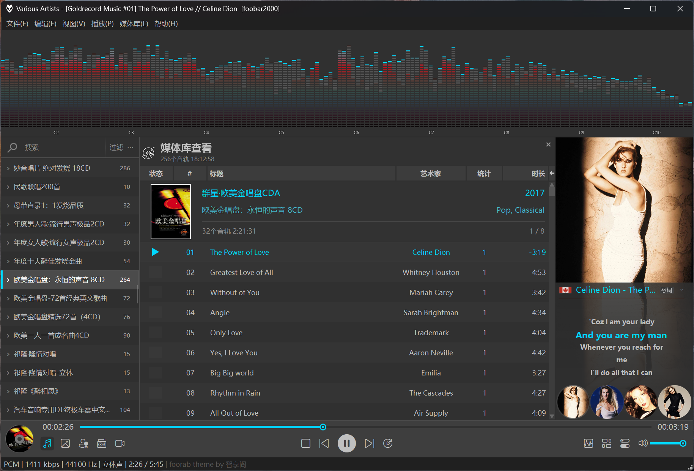Click the music note library view icon
Viewport: 694px width, 471px height.
(x=47, y=443)
